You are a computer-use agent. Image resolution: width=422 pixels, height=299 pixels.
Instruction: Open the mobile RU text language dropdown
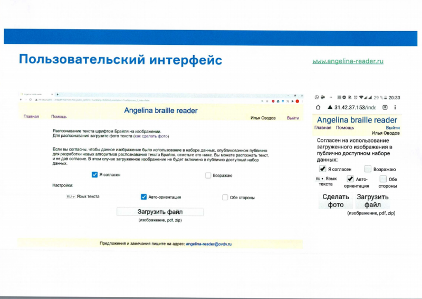click(x=319, y=179)
